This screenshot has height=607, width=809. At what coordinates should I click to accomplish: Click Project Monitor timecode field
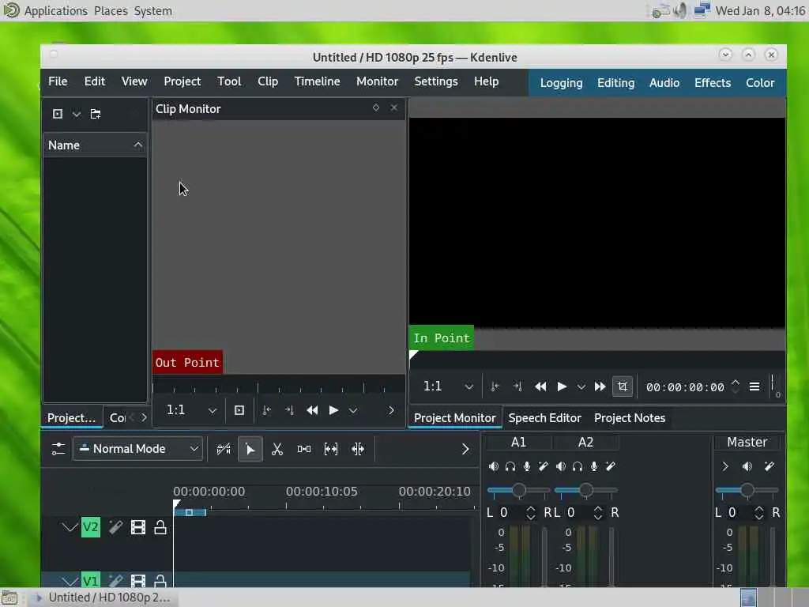pyautogui.click(x=685, y=387)
